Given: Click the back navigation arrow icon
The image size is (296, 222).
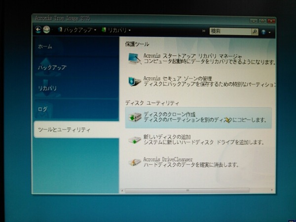Looking at the screenshot, I should [38, 30].
